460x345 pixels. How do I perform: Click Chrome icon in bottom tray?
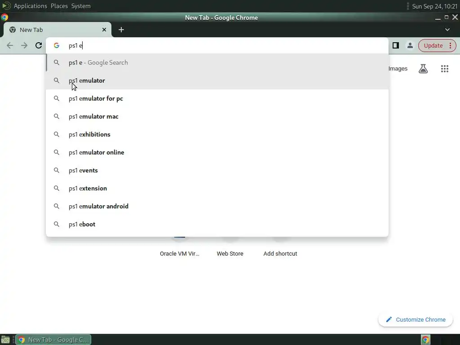point(425,340)
